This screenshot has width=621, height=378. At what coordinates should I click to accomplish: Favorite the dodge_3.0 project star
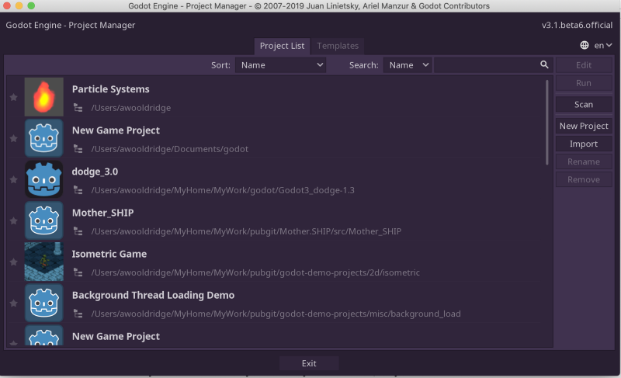(13, 180)
